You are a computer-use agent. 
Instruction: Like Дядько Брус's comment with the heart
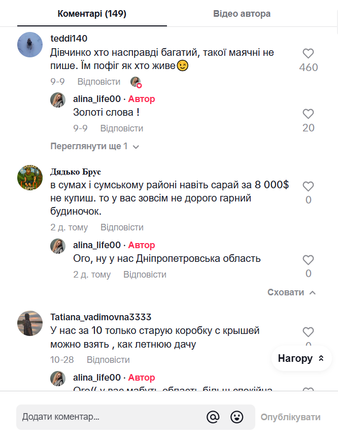tap(308, 186)
